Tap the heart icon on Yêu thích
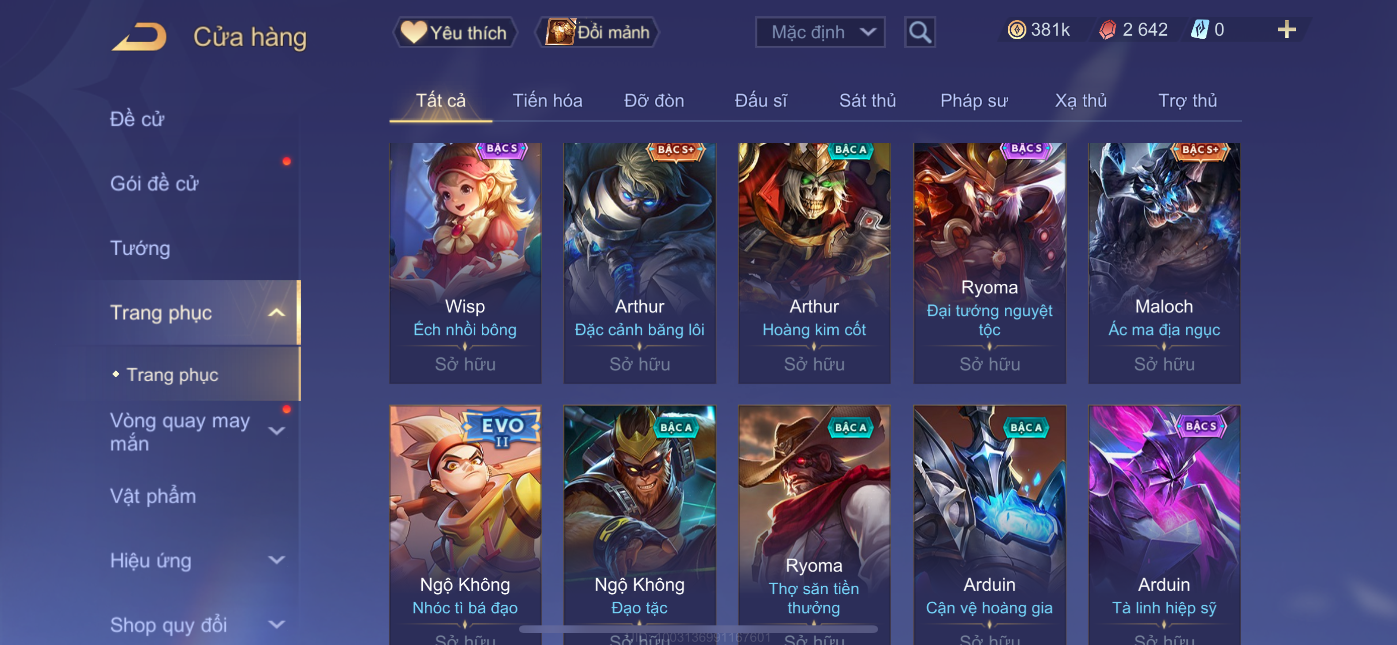The image size is (1397, 645). [414, 32]
